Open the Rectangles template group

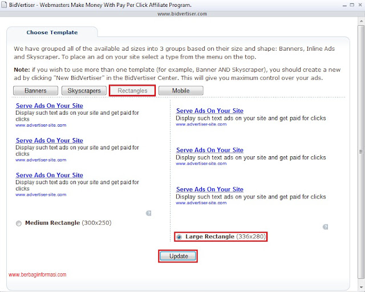132,91
